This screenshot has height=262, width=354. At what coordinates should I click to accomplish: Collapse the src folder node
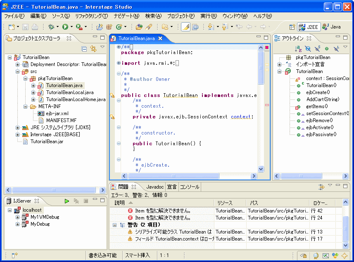[x=18, y=72]
